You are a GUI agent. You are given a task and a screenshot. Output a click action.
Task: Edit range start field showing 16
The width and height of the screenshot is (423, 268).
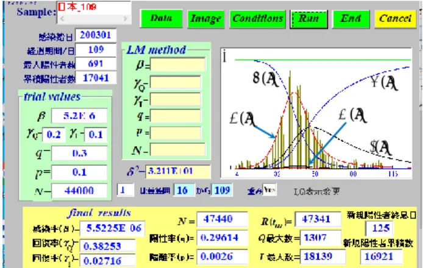coord(183,191)
